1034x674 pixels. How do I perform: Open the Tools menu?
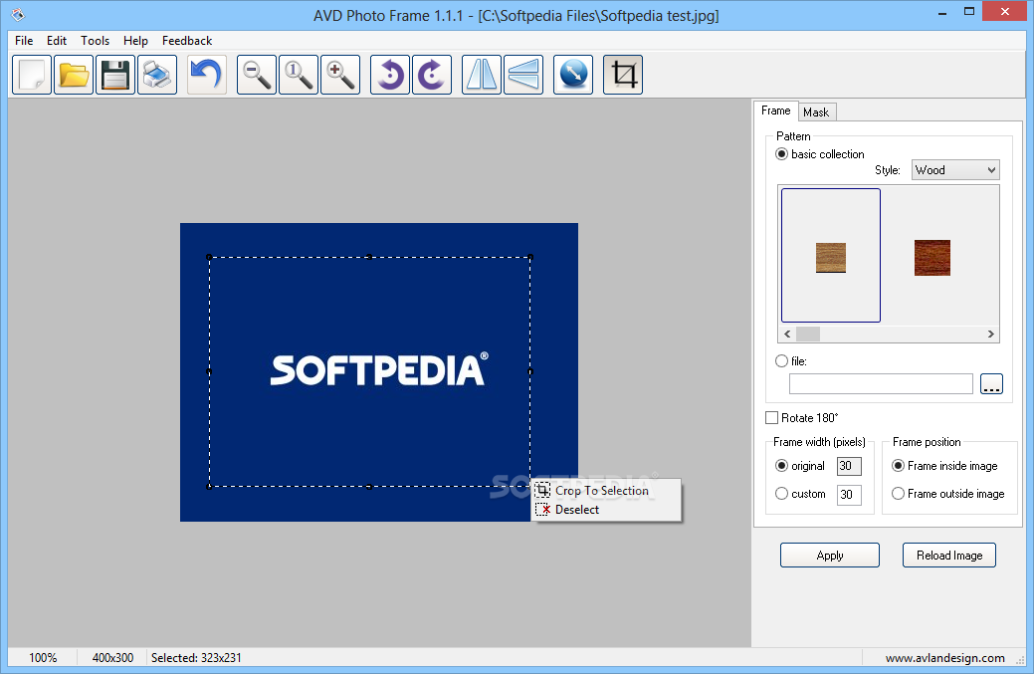click(95, 40)
